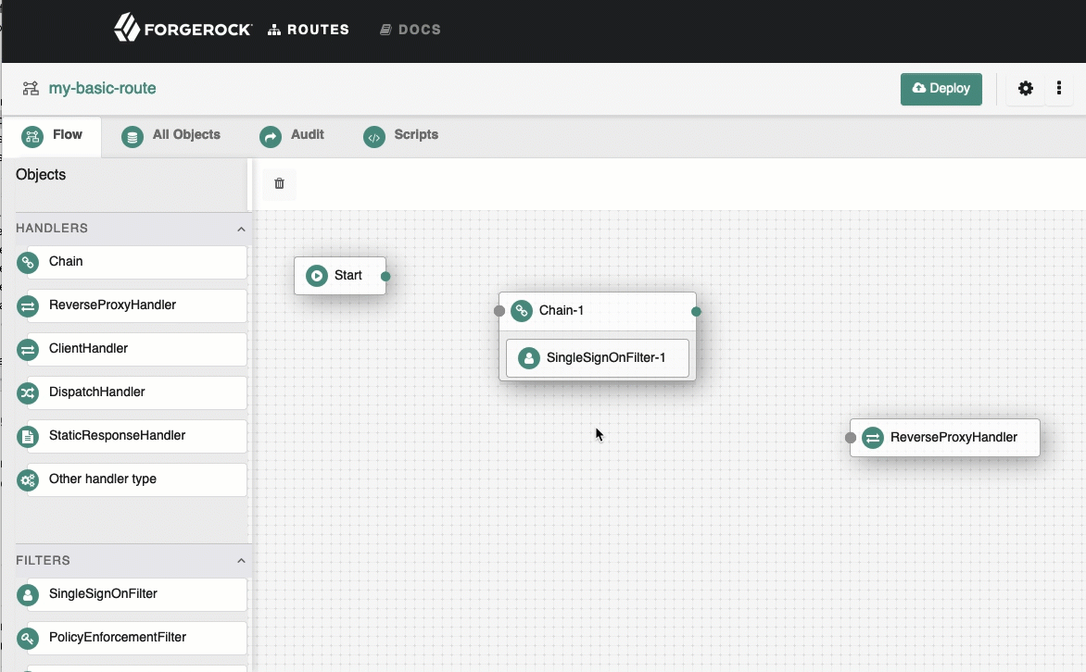Click SingleSignOnFilter-1 user icon inside chain
The width and height of the screenshot is (1086, 672).
point(528,358)
